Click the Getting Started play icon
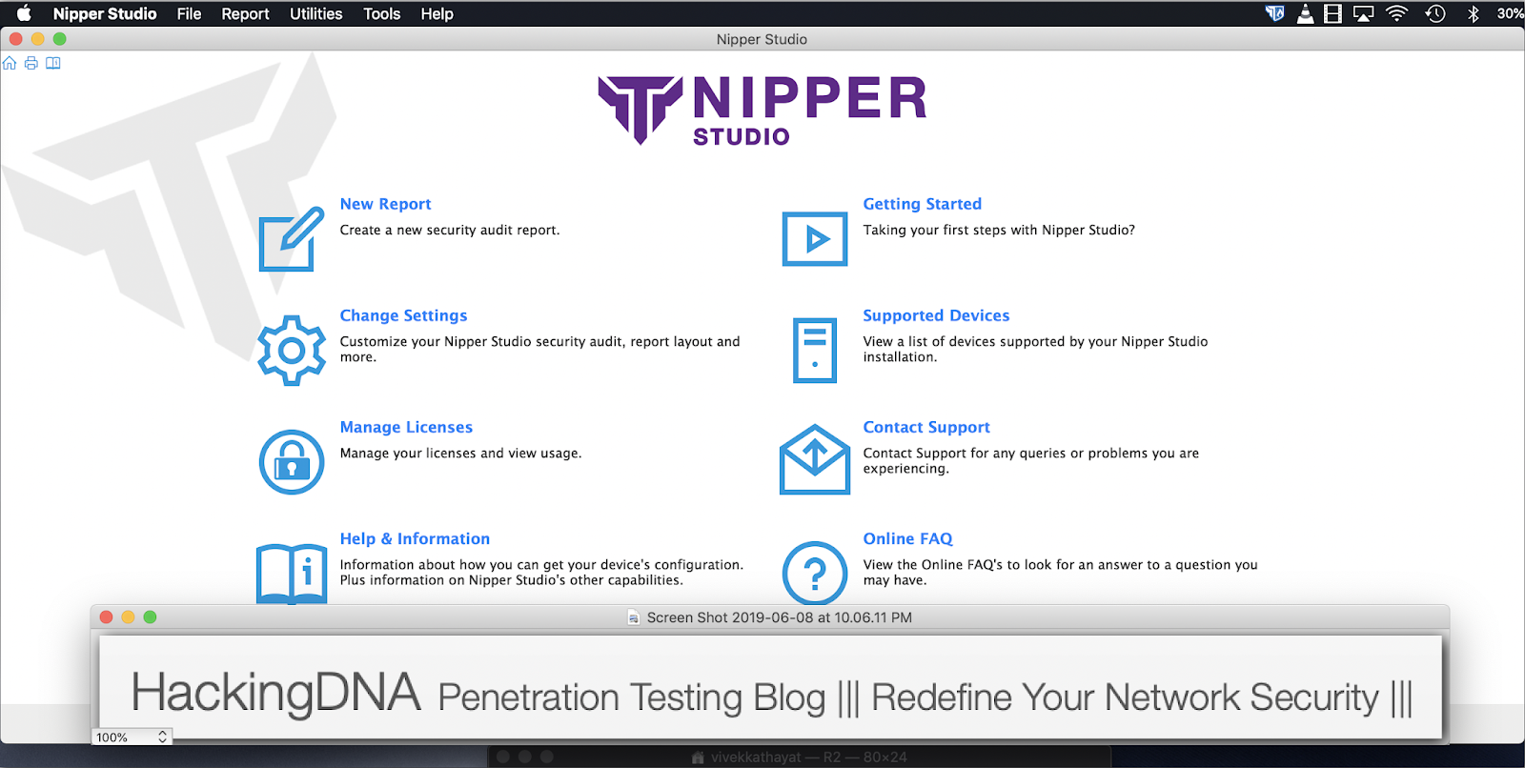 tap(815, 238)
